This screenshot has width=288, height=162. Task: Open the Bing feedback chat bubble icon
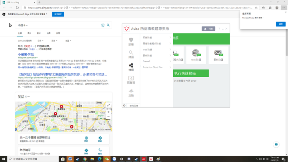[x=276, y=144]
